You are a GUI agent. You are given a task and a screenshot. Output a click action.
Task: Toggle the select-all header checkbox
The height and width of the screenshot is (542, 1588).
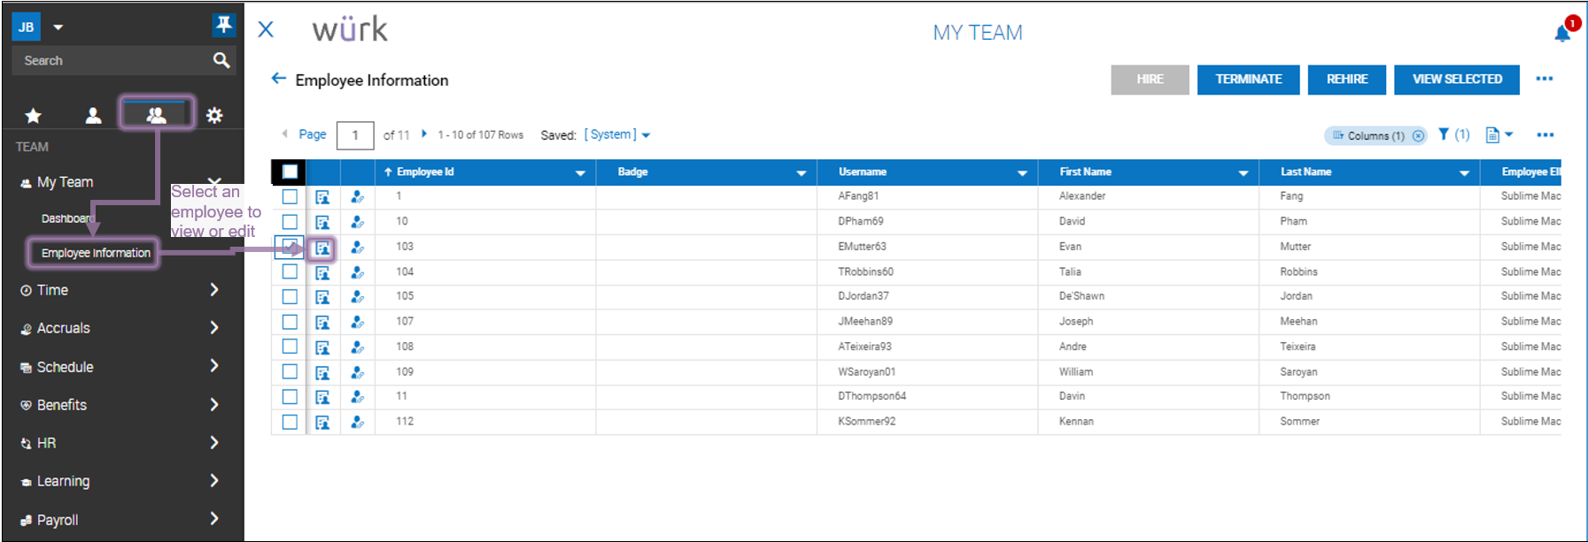290,172
